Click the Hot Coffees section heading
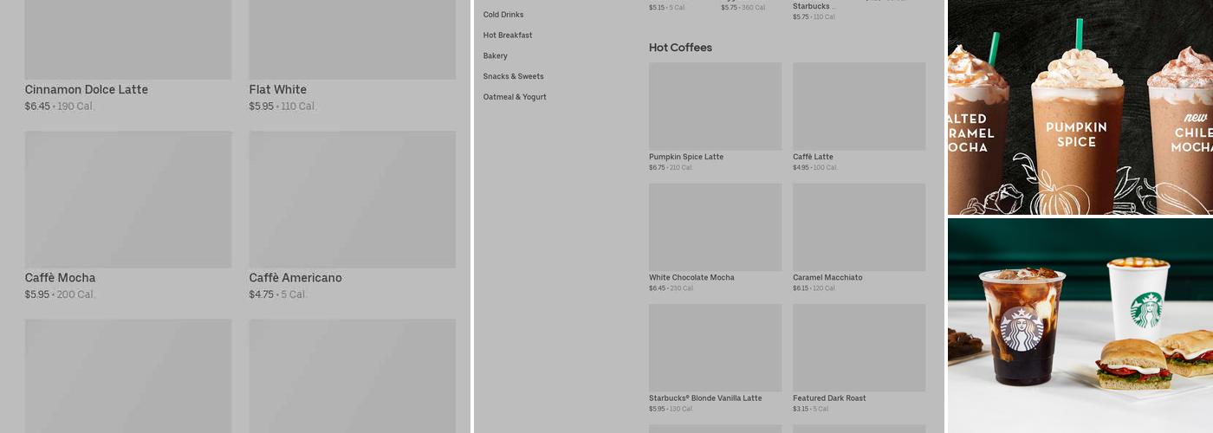The width and height of the screenshot is (1213, 433). click(680, 48)
